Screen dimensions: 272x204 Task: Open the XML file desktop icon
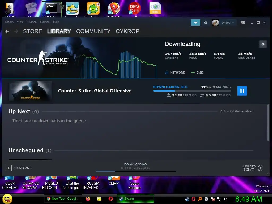(x=155, y=9)
